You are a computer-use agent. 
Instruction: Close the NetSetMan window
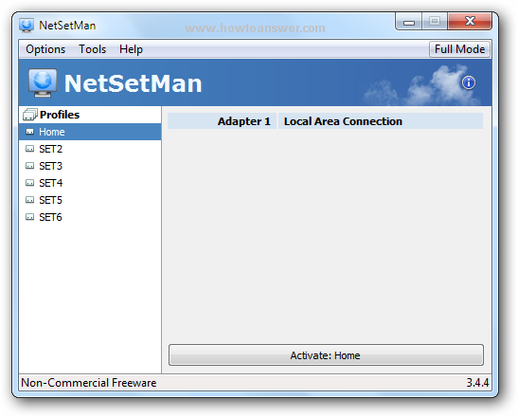[470, 22]
